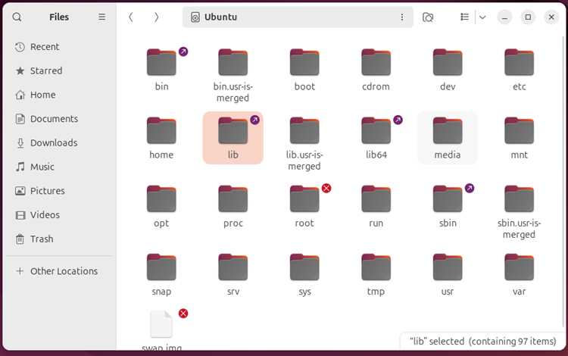The width and height of the screenshot is (568, 356).
Task: Open Trash in the sidebar
Action: click(x=60, y=239)
